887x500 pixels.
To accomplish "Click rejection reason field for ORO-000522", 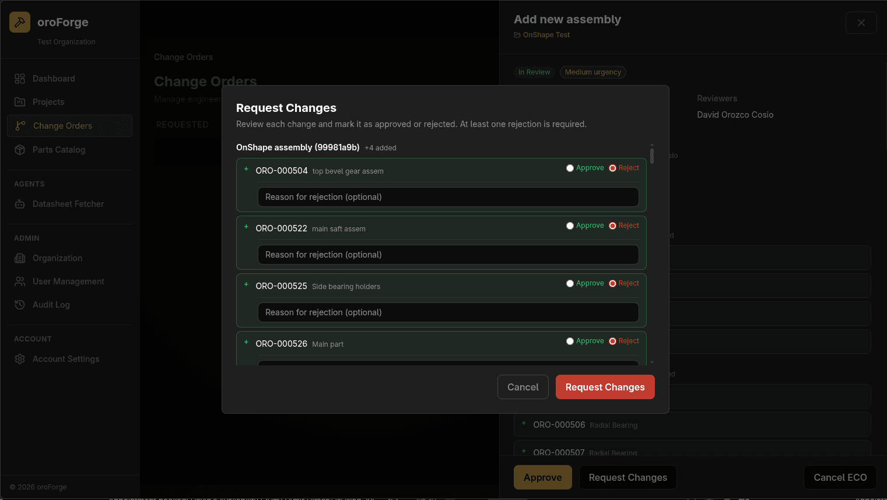I will [x=448, y=255].
